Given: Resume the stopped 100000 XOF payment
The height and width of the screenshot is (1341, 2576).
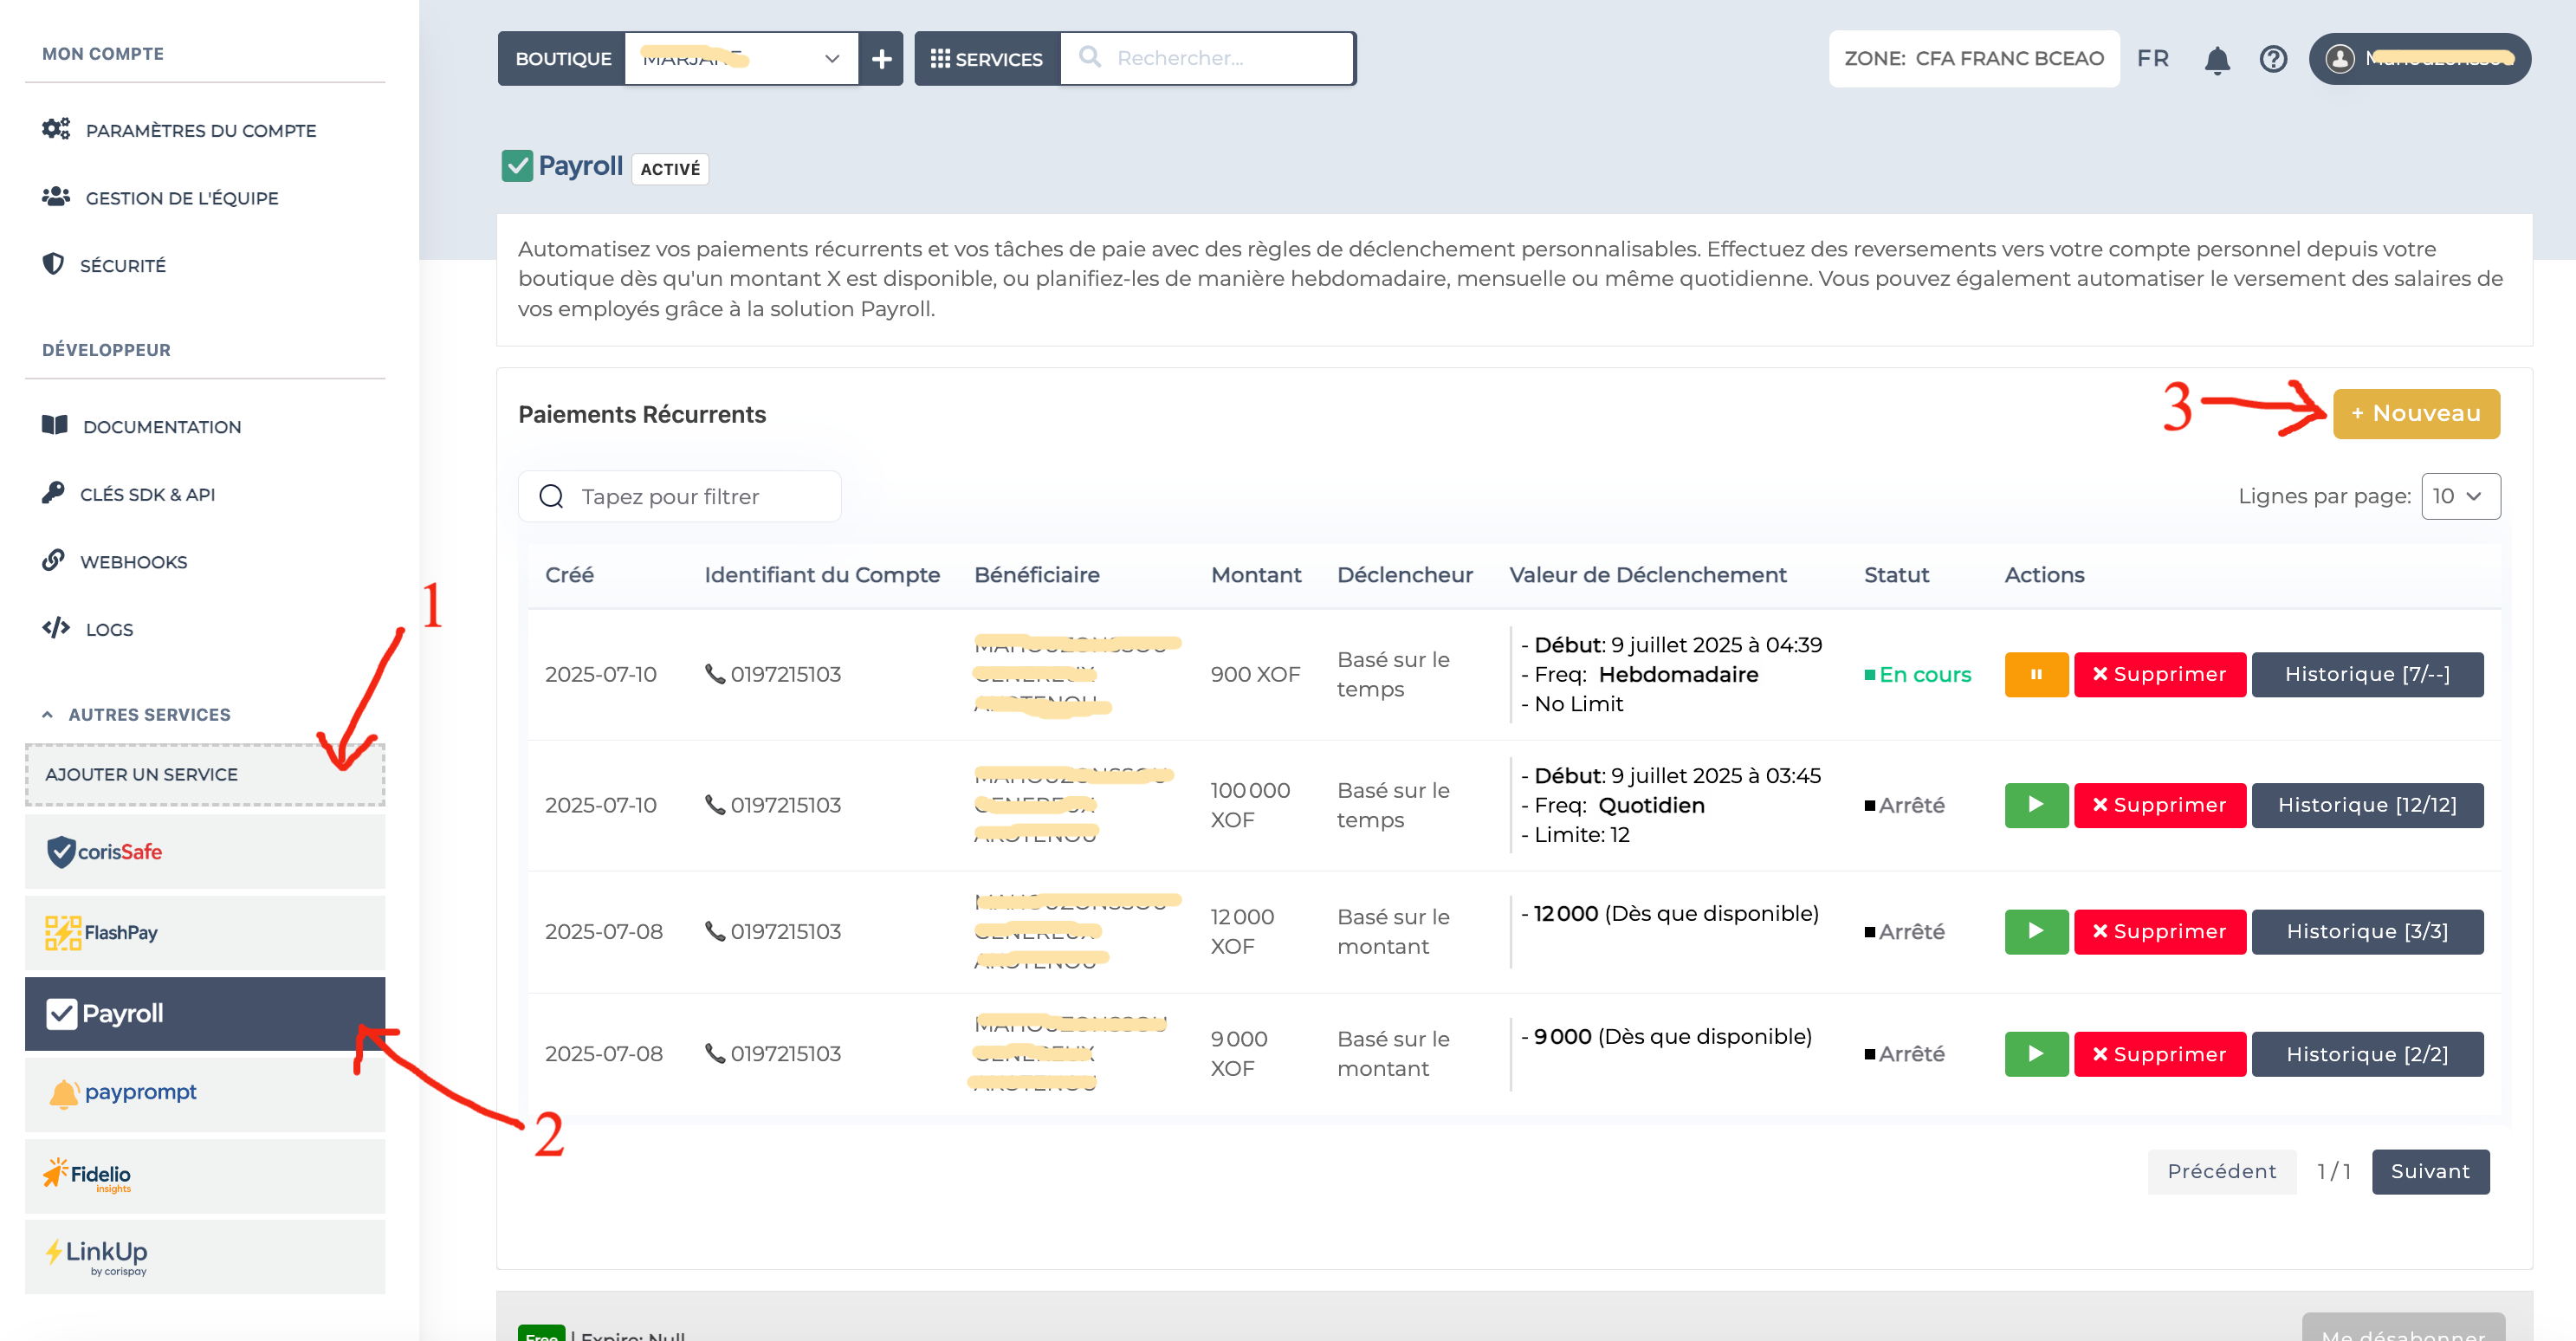Looking at the screenshot, I should (2036, 805).
